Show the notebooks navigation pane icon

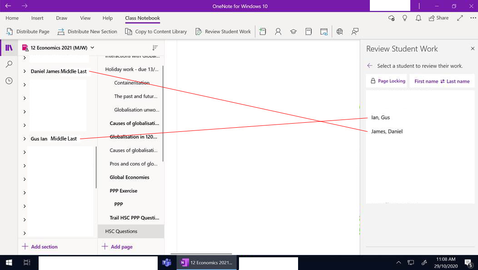(9, 48)
